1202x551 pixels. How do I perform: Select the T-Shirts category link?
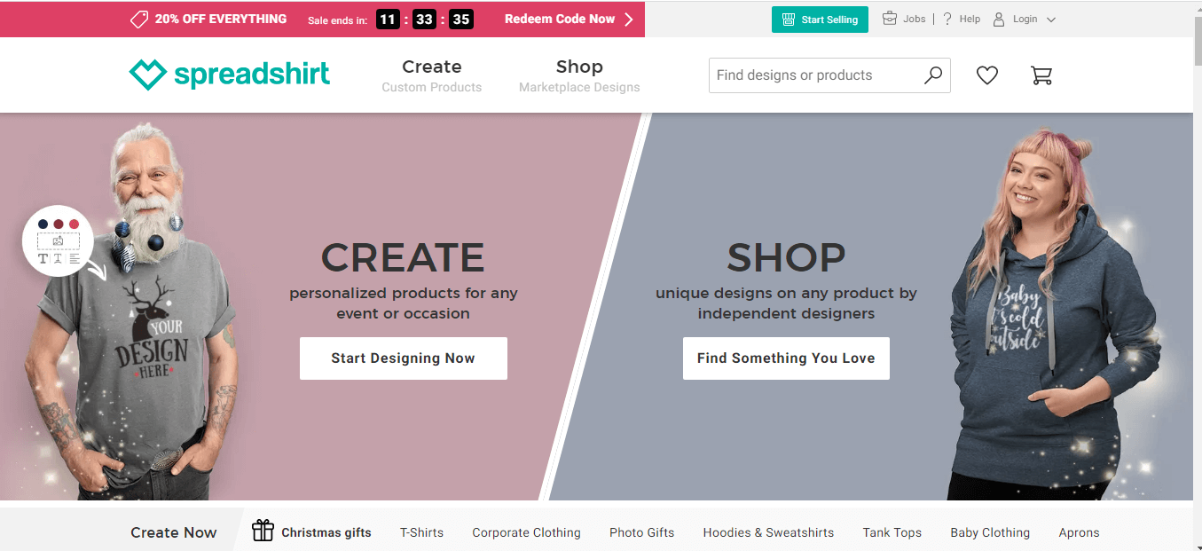tap(421, 532)
